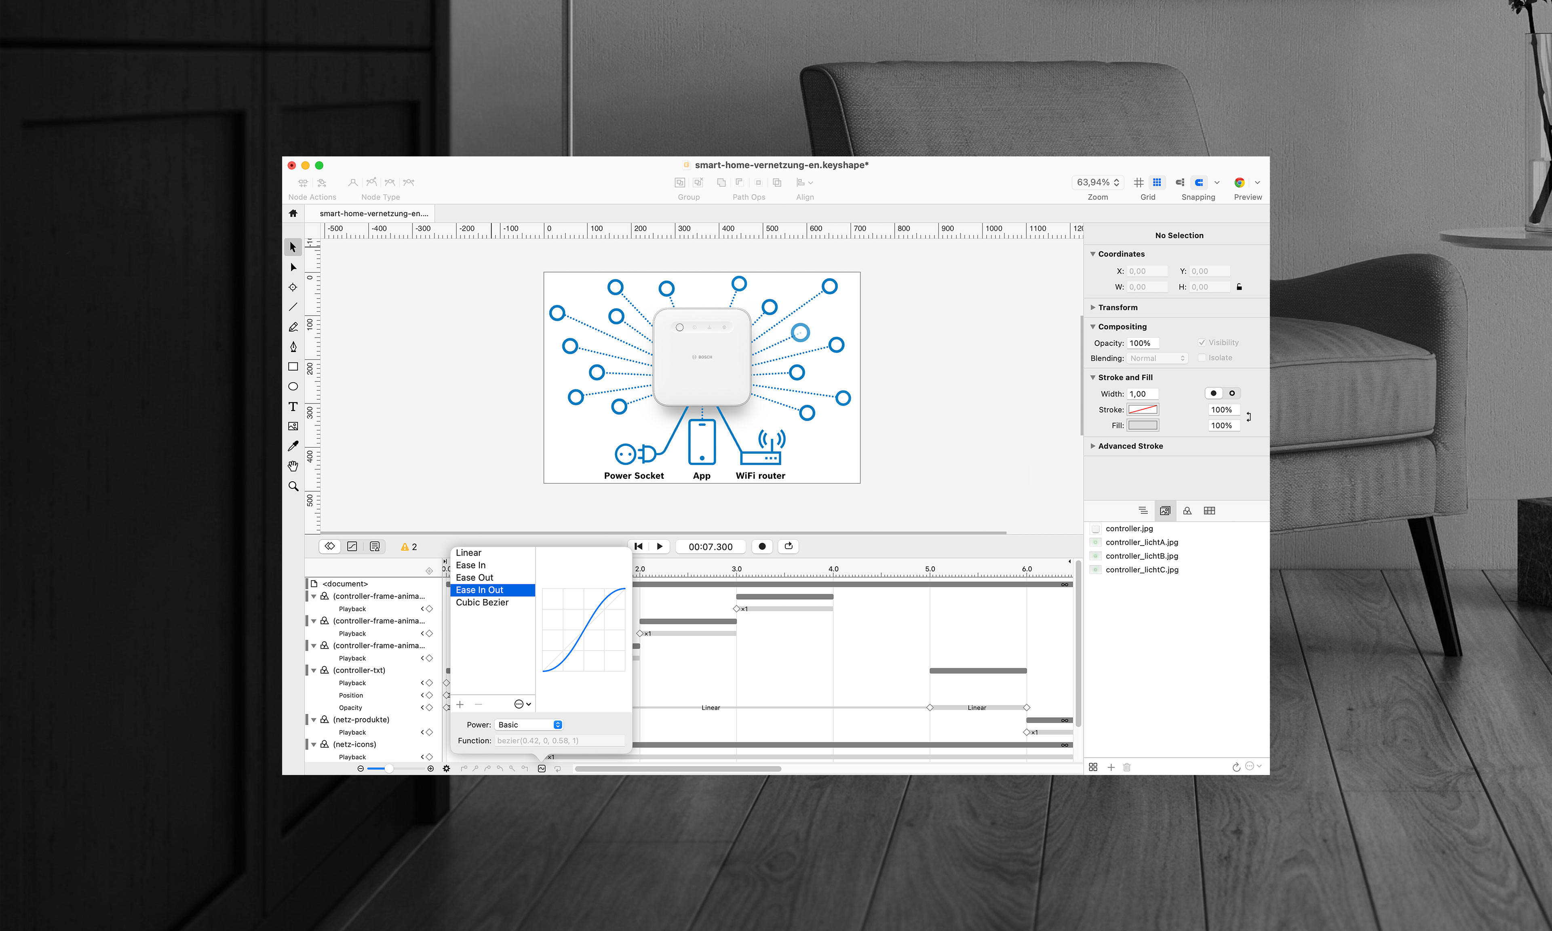This screenshot has height=931, width=1552.
Task: Select solid fill paint mode
Action: click(x=1214, y=393)
